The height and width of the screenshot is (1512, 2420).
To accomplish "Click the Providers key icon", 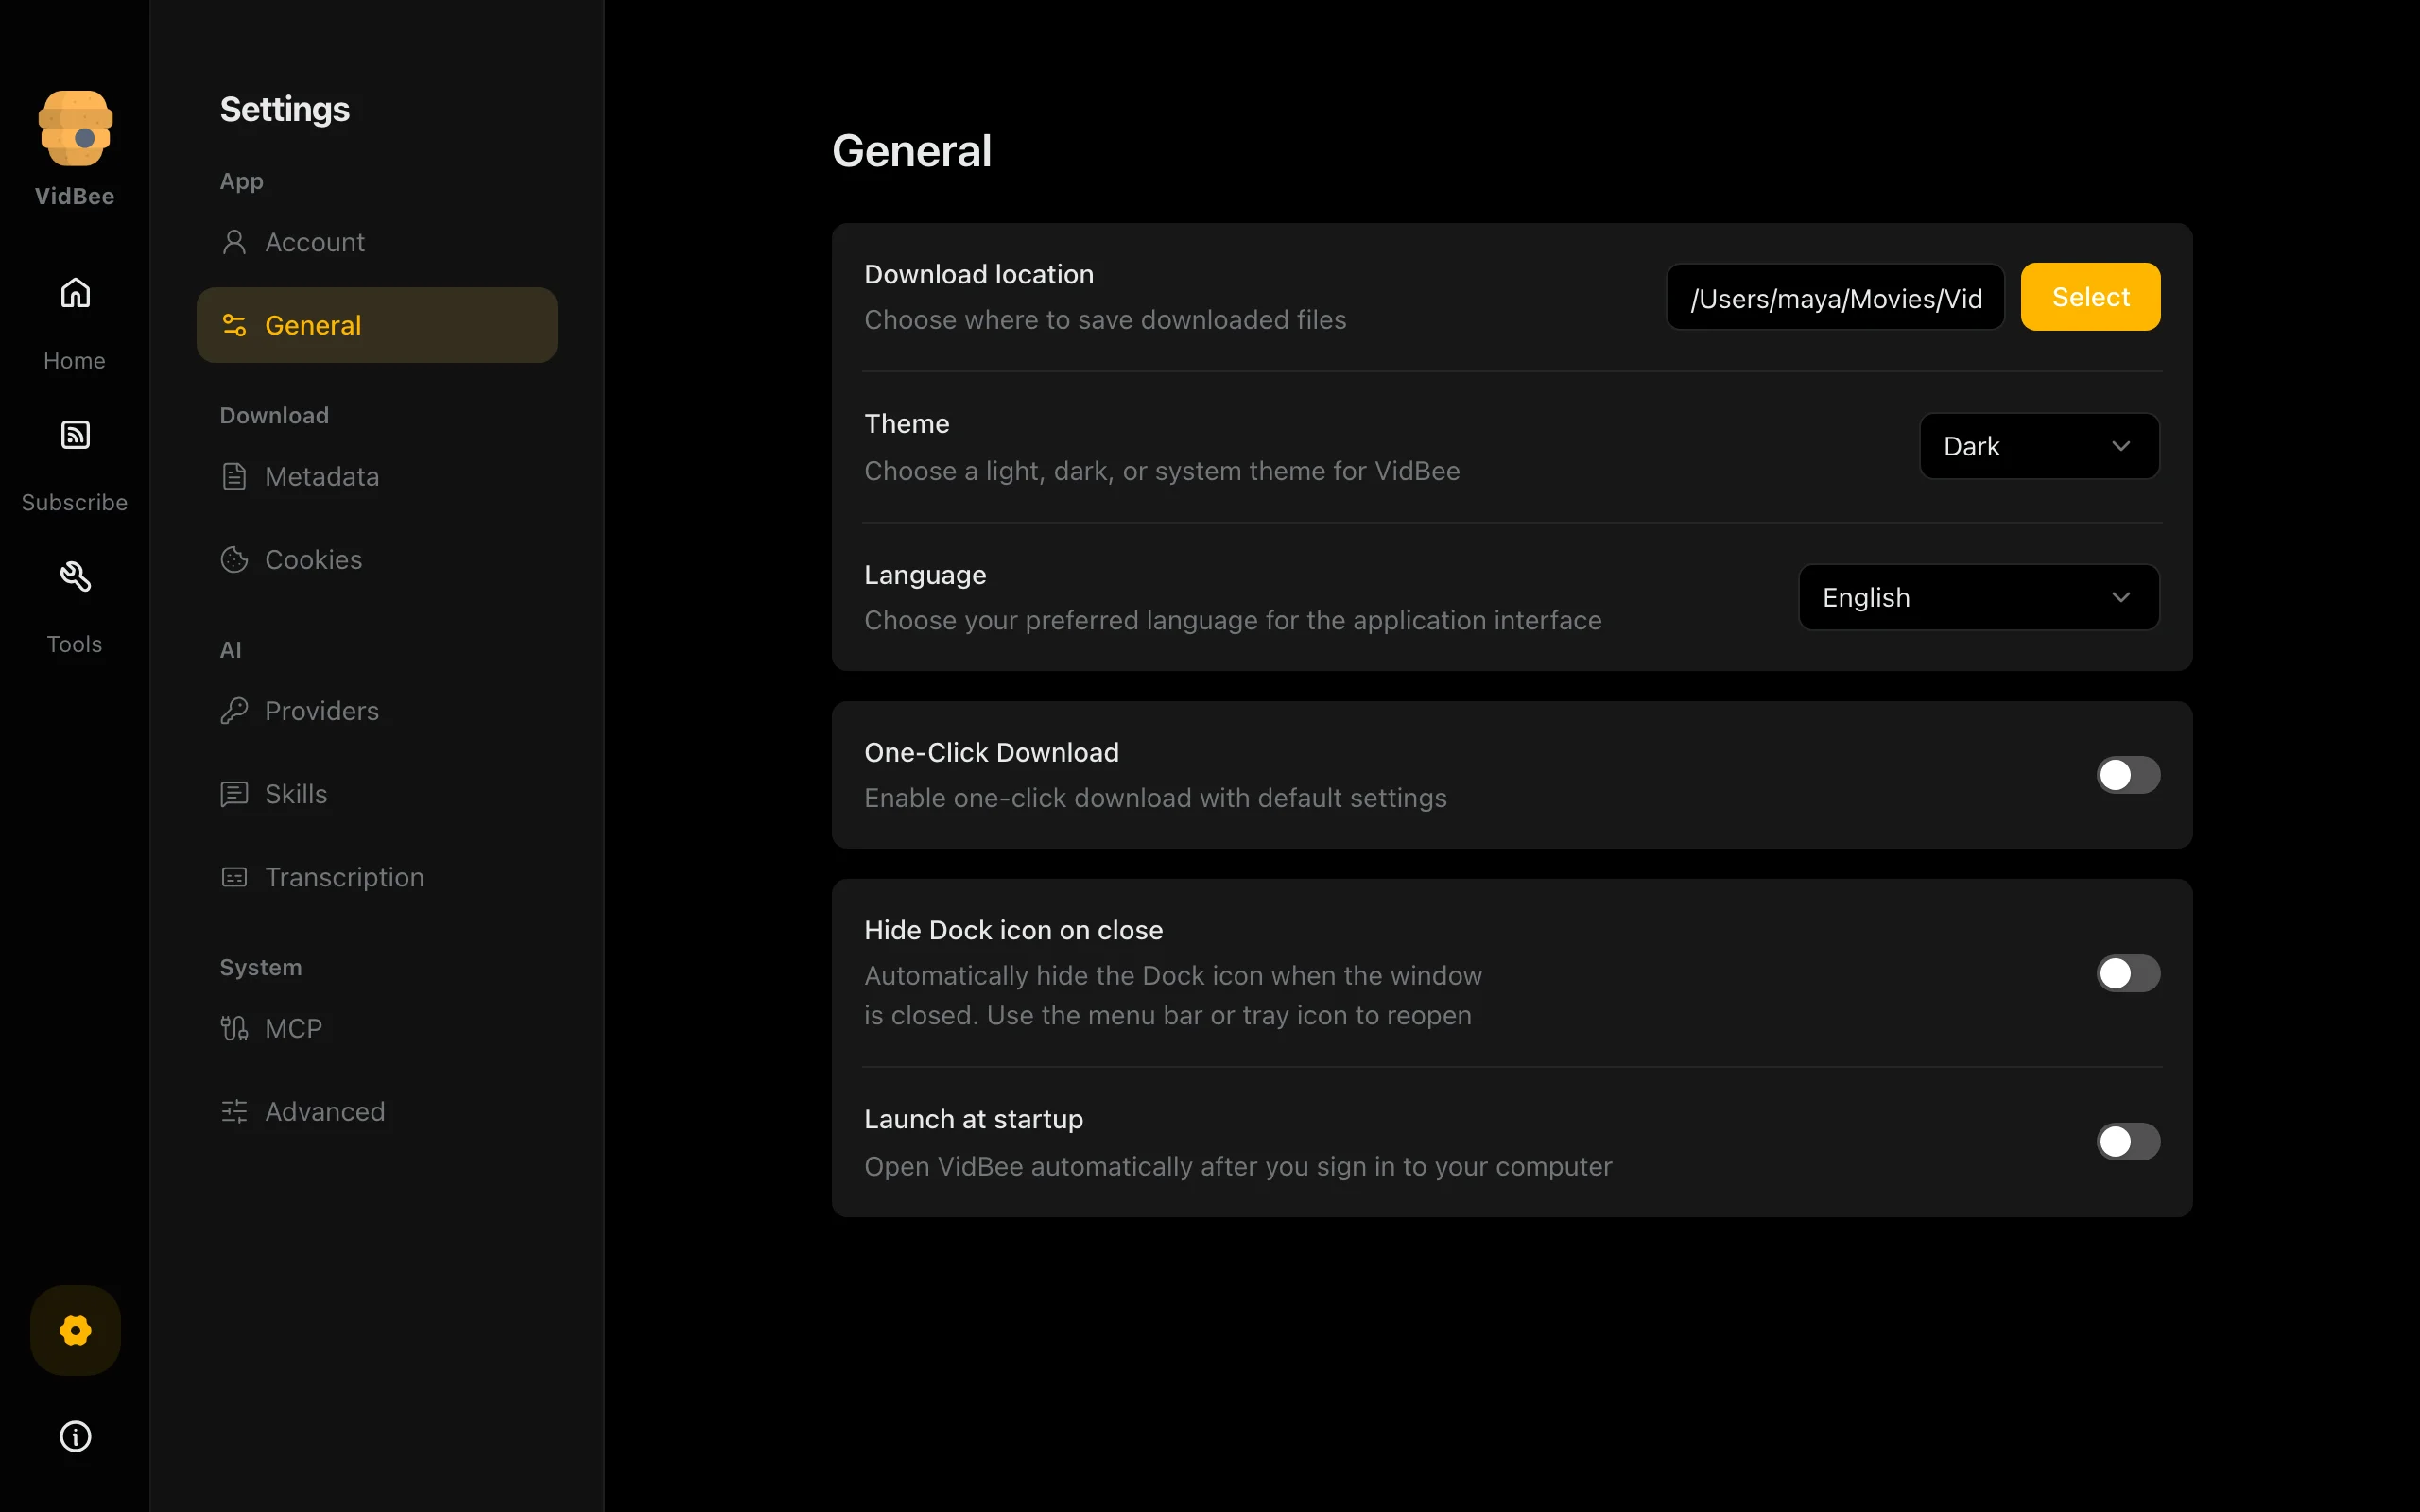I will point(234,710).
